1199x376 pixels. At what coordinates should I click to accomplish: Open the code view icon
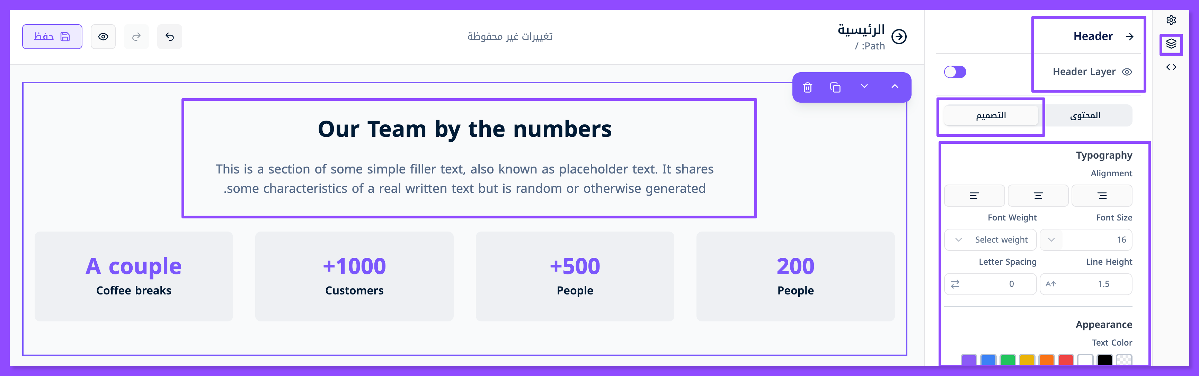click(1171, 67)
